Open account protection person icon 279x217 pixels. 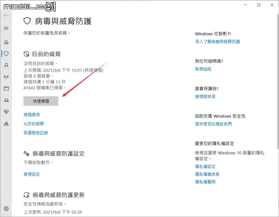(x=6, y=65)
